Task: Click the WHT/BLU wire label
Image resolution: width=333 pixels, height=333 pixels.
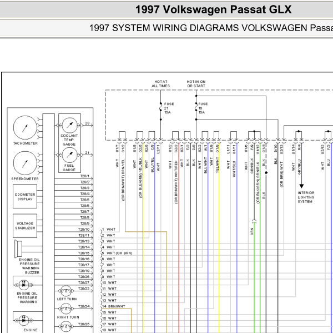Action: coord(234,169)
